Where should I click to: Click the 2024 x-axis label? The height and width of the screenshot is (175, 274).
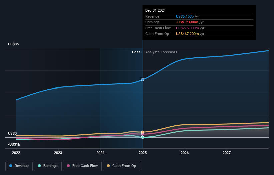[100, 153]
